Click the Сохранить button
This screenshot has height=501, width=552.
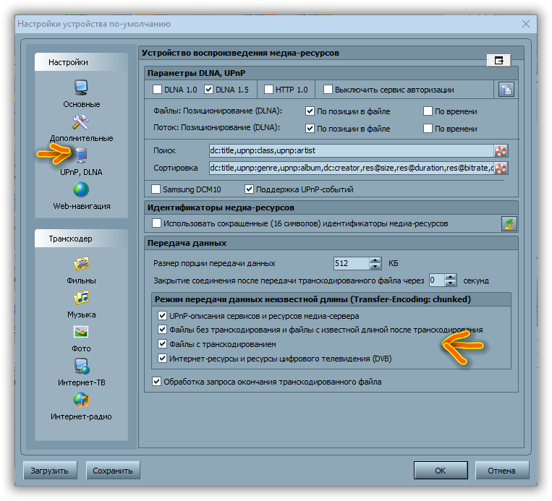(x=113, y=471)
